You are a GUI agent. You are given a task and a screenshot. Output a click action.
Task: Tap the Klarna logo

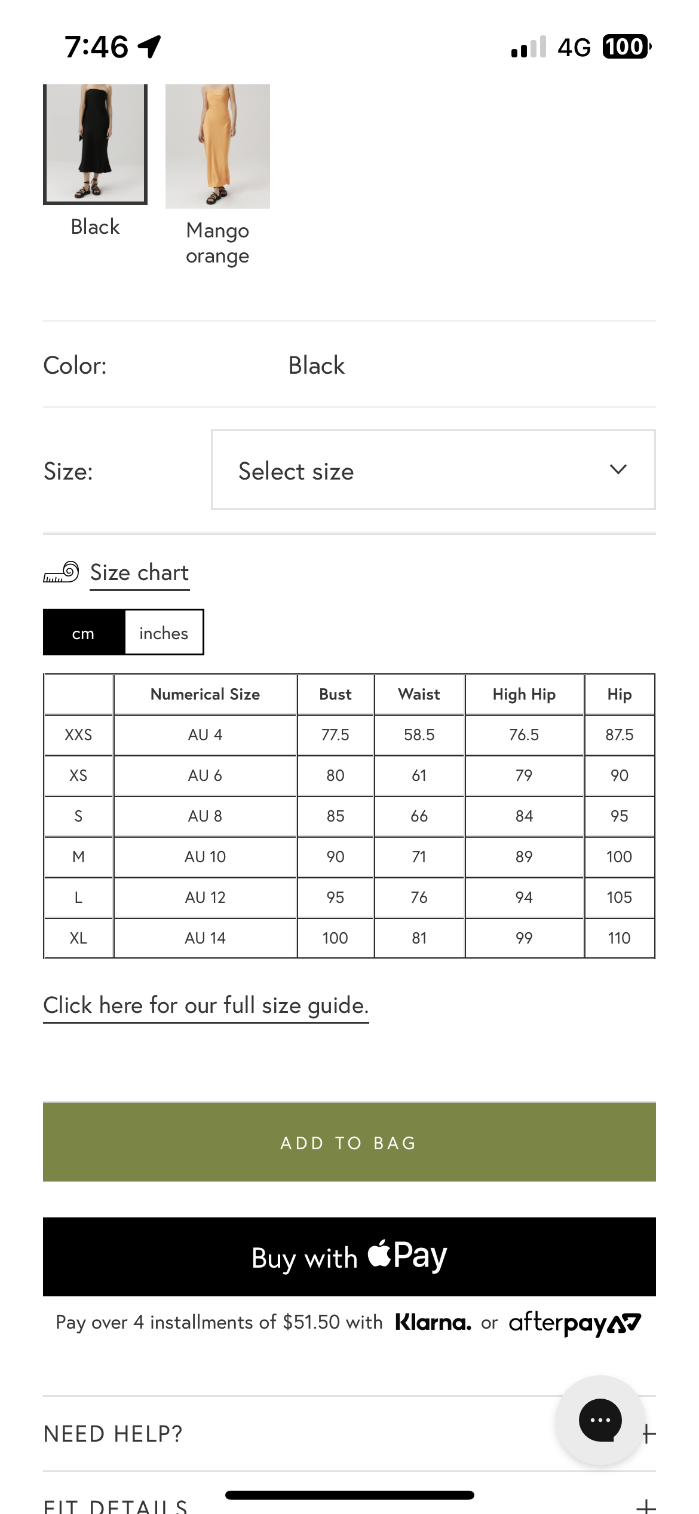coord(433,1322)
